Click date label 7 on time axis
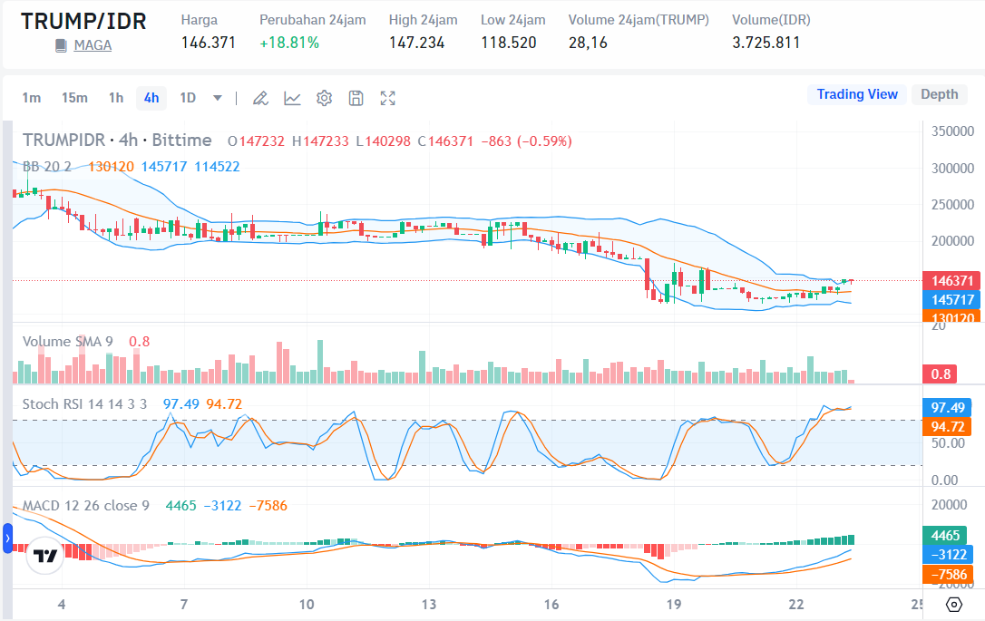This screenshot has height=621, width=985. [184, 604]
